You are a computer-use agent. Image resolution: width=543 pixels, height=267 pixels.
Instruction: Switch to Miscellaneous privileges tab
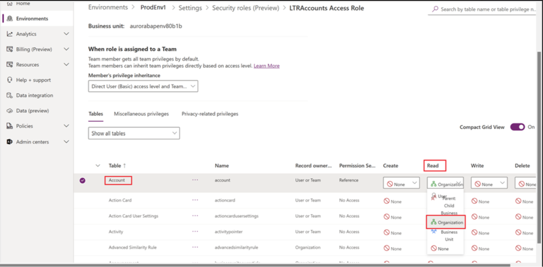pos(141,114)
